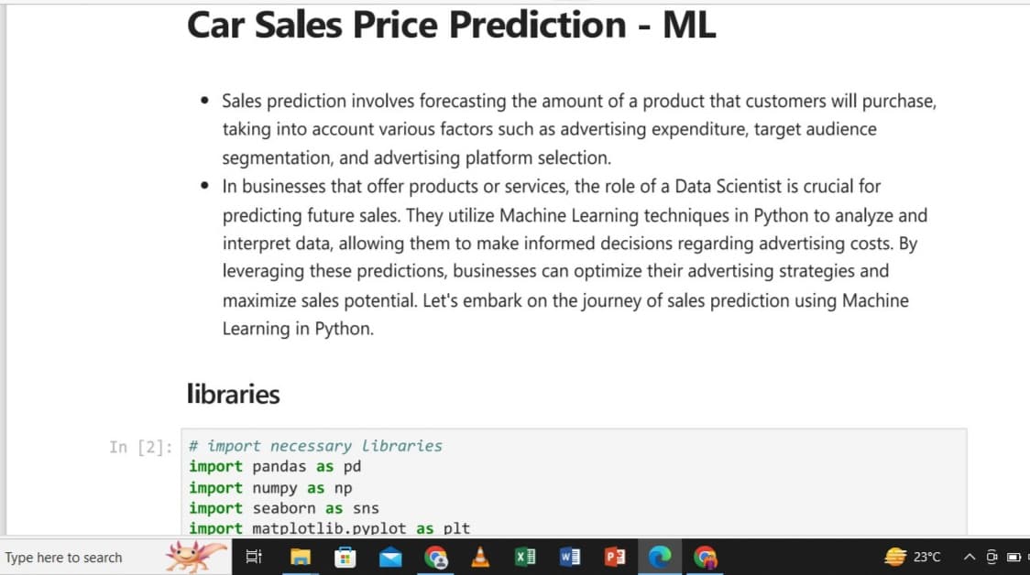Switch to the Microsoft Edge window
The image size is (1030, 575).
point(660,557)
